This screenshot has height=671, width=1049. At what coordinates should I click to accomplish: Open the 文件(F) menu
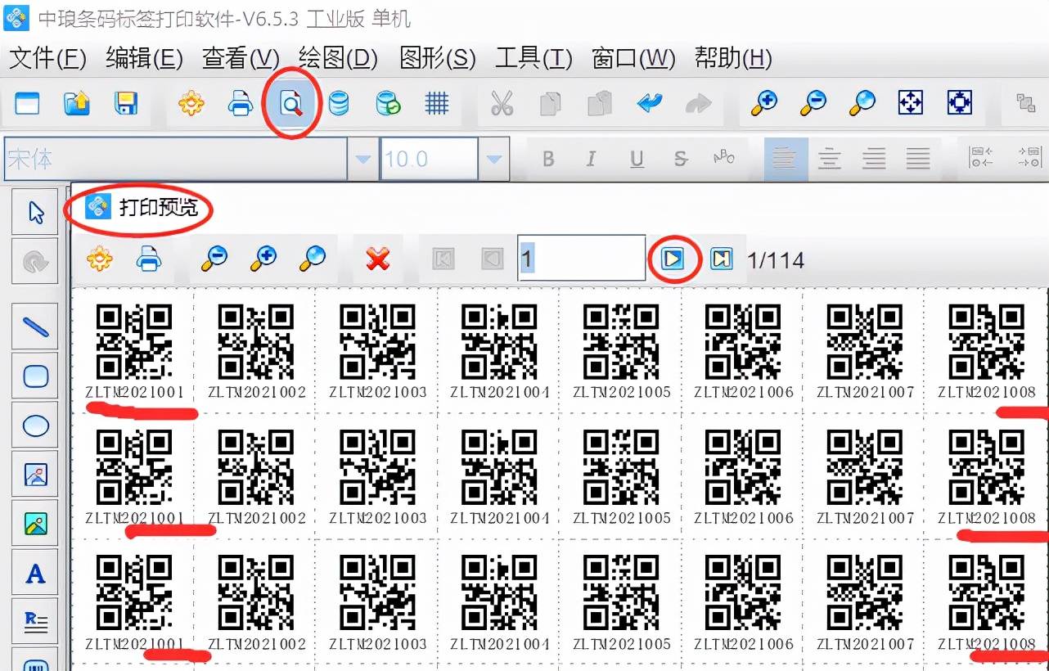point(47,58)
